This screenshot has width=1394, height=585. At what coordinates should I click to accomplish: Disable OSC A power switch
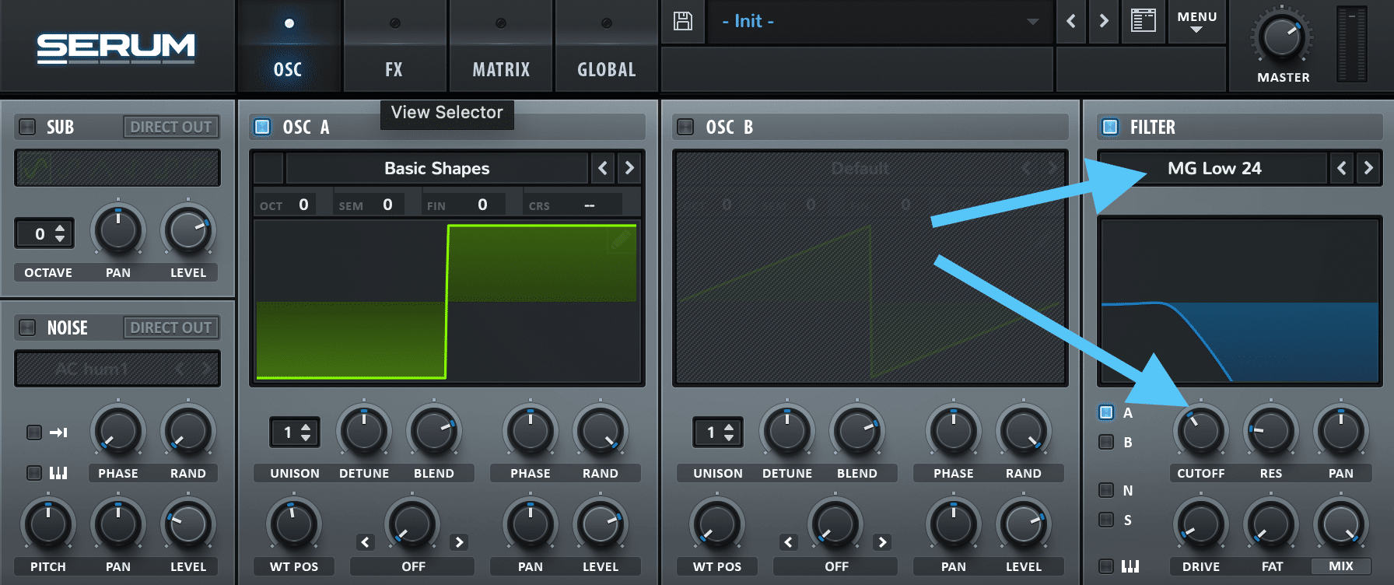pos(263,127)
